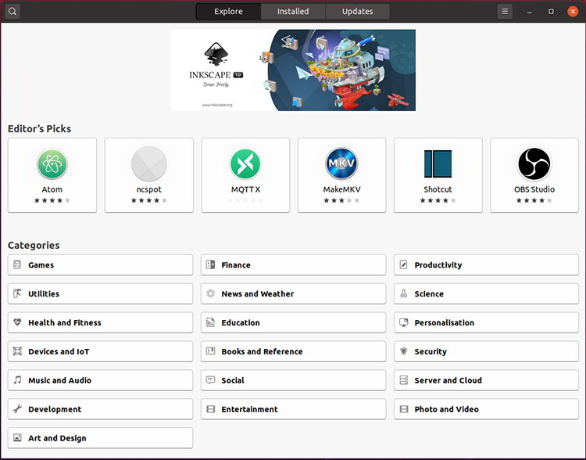Click the OBS Studio app icon
The image size is (586, 460).
[534, 164]
